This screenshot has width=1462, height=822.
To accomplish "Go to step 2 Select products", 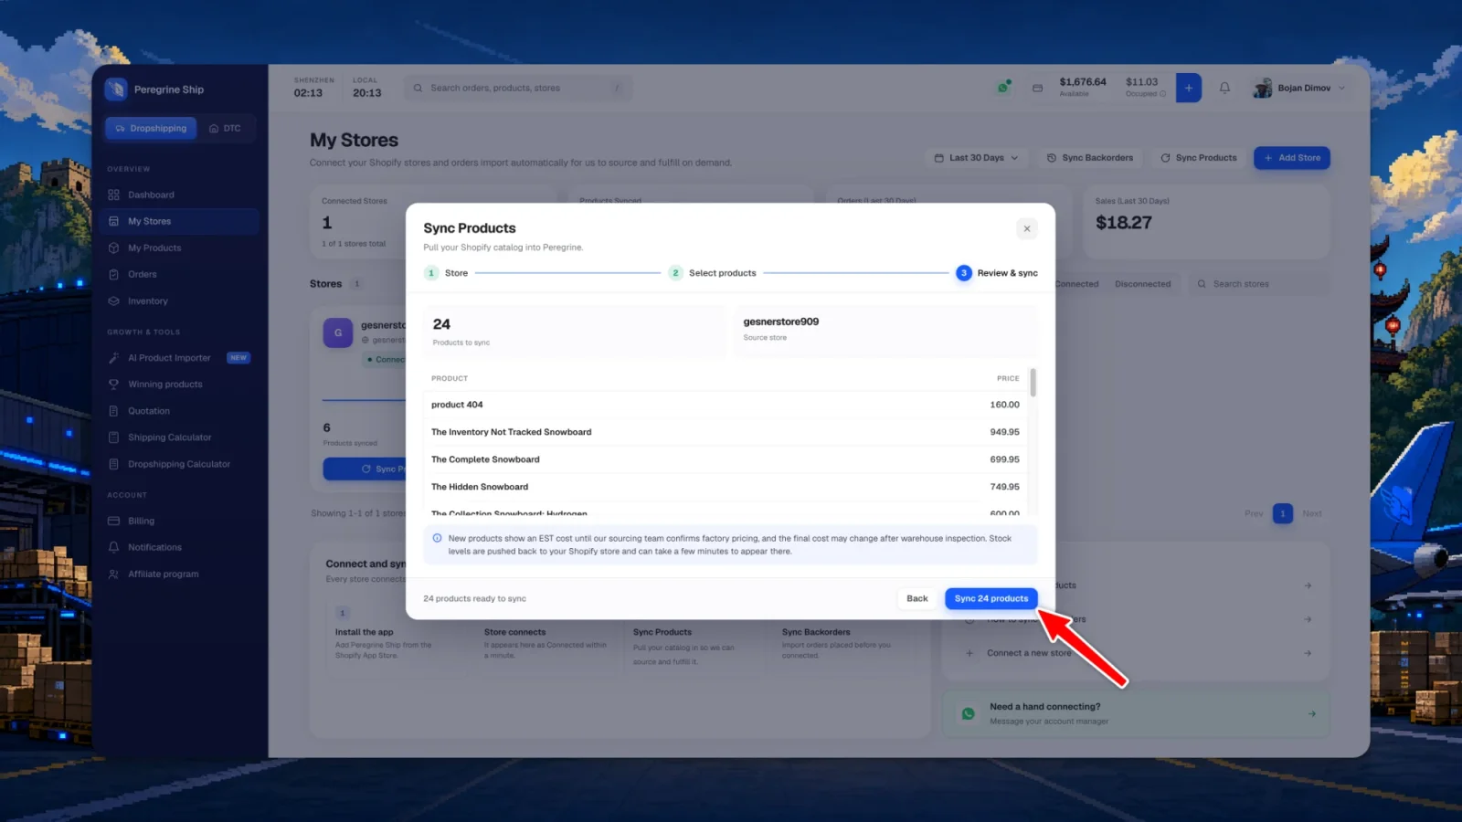I will pyautogui.click(x=713, y=273).
